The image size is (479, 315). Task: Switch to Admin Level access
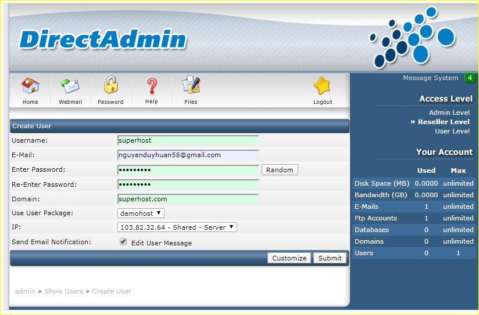point(449,113)
